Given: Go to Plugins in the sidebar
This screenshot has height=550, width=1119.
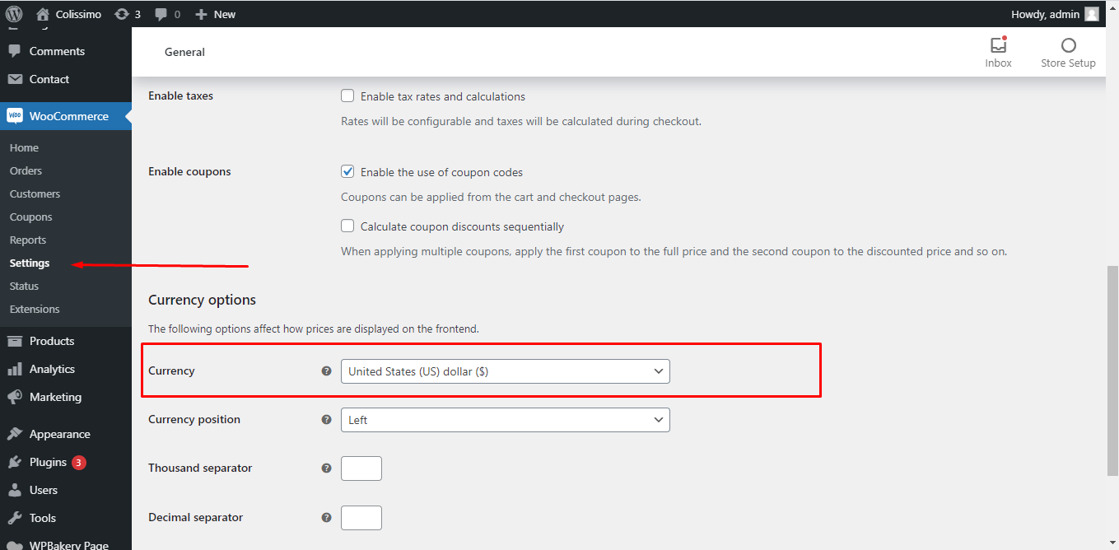Looking at the screenshot, I should pos(48,462).
